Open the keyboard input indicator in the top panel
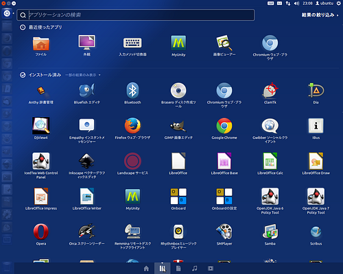 [270, 3]
